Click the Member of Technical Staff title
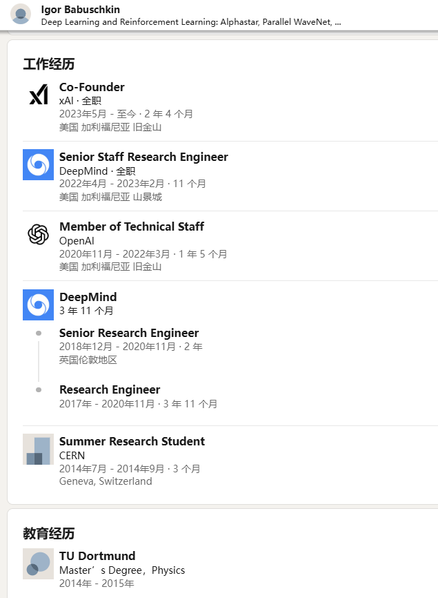Viewport: 438px width, 598px height. point(131,226)
